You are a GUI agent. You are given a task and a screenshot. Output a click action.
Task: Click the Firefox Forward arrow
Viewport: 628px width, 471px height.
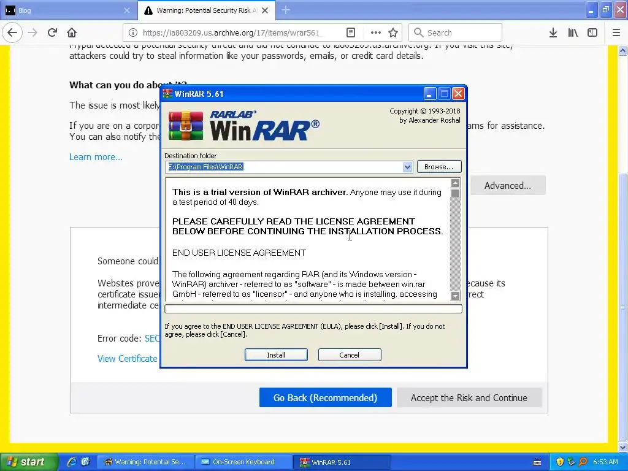click(x=33, y=33)
